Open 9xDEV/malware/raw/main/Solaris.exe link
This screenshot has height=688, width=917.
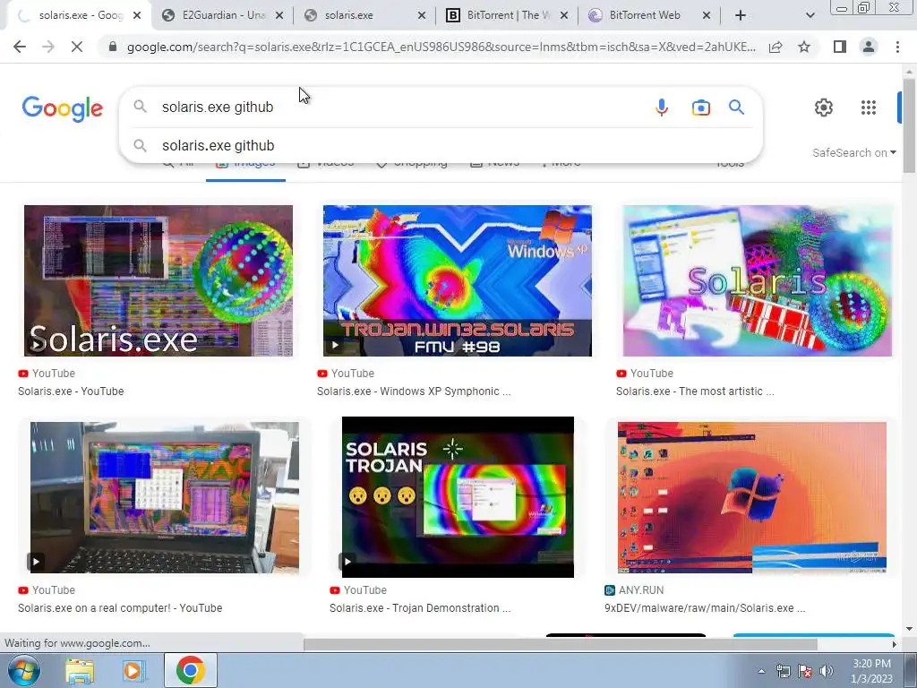pos(705,608)
